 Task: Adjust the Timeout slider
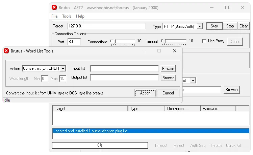[x=174, y=42]
